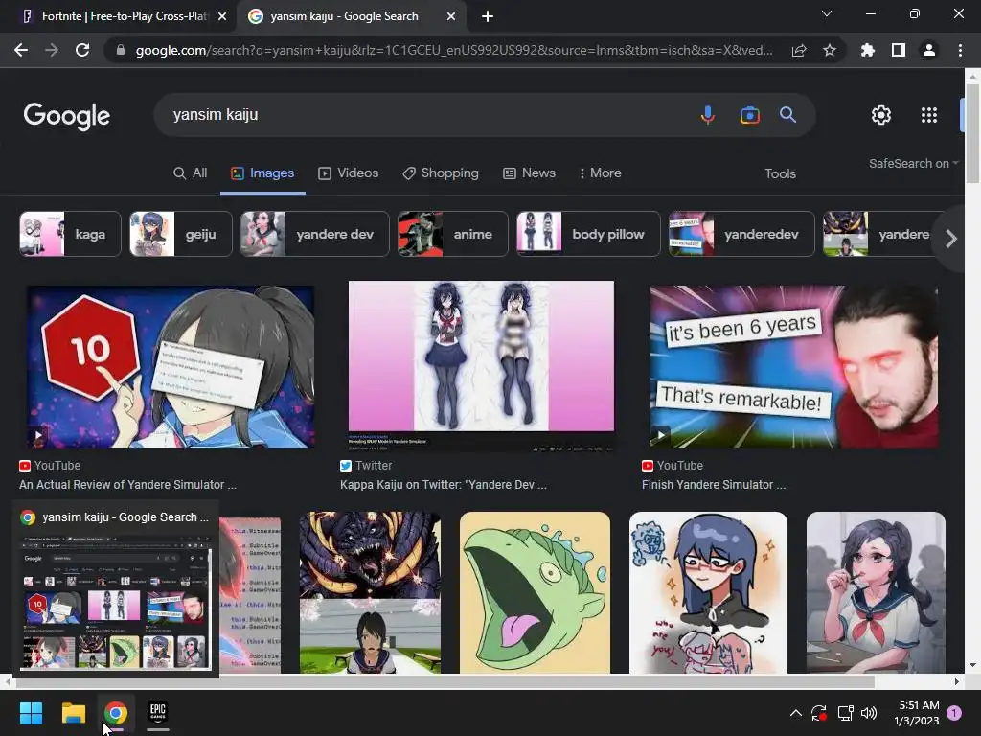Switch to the All results tab
This screenshot has width=981, height=736.
(191, 173)
